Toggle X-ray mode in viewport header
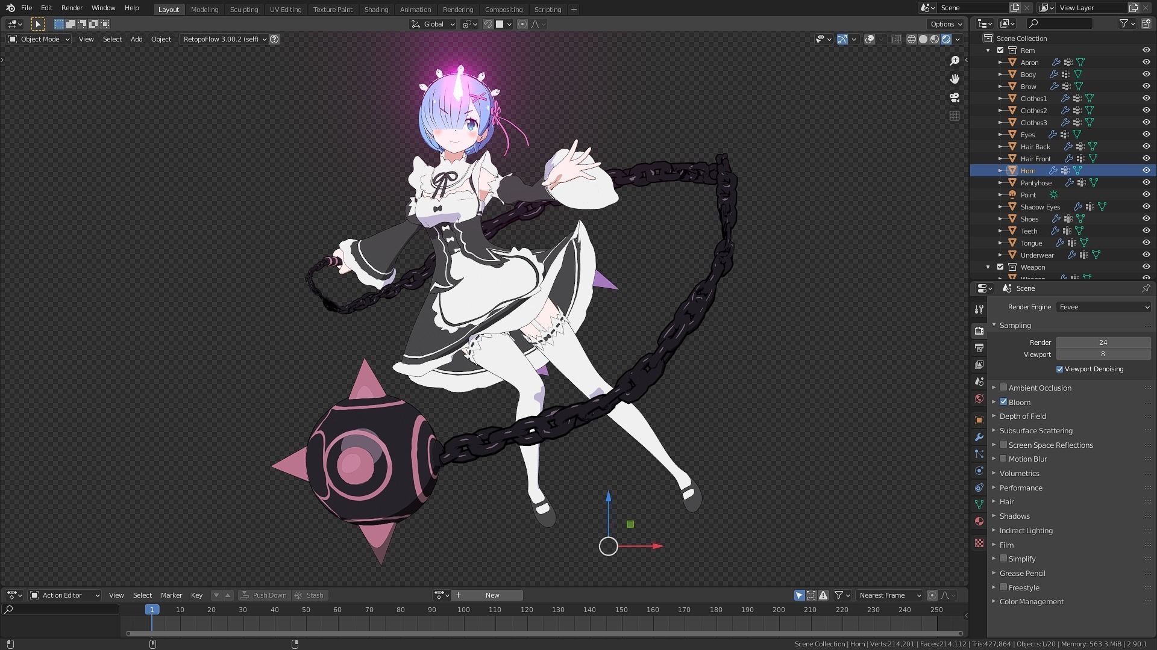Screen dimensions: 1157x650 click(897, 39)
